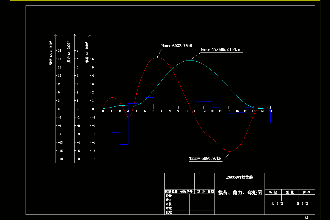Select the 载荷 kN axis title
This screenshot has height=220, width=330.
coord(87,53)
